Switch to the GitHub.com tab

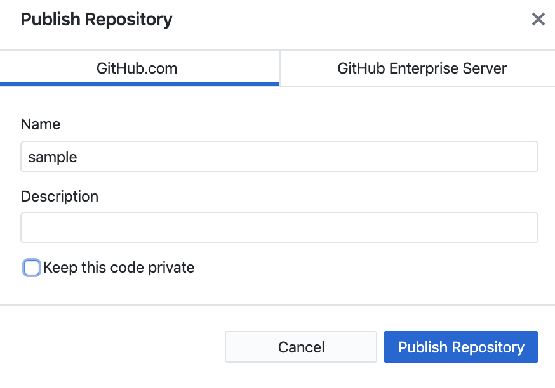(x=137, y=68)
